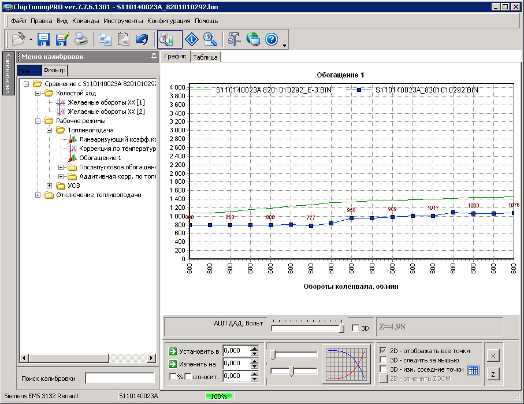Viewport: 524px width, 404px height.
Task: Open the blue diamond info icon
Action: click(x=192, y=39)
